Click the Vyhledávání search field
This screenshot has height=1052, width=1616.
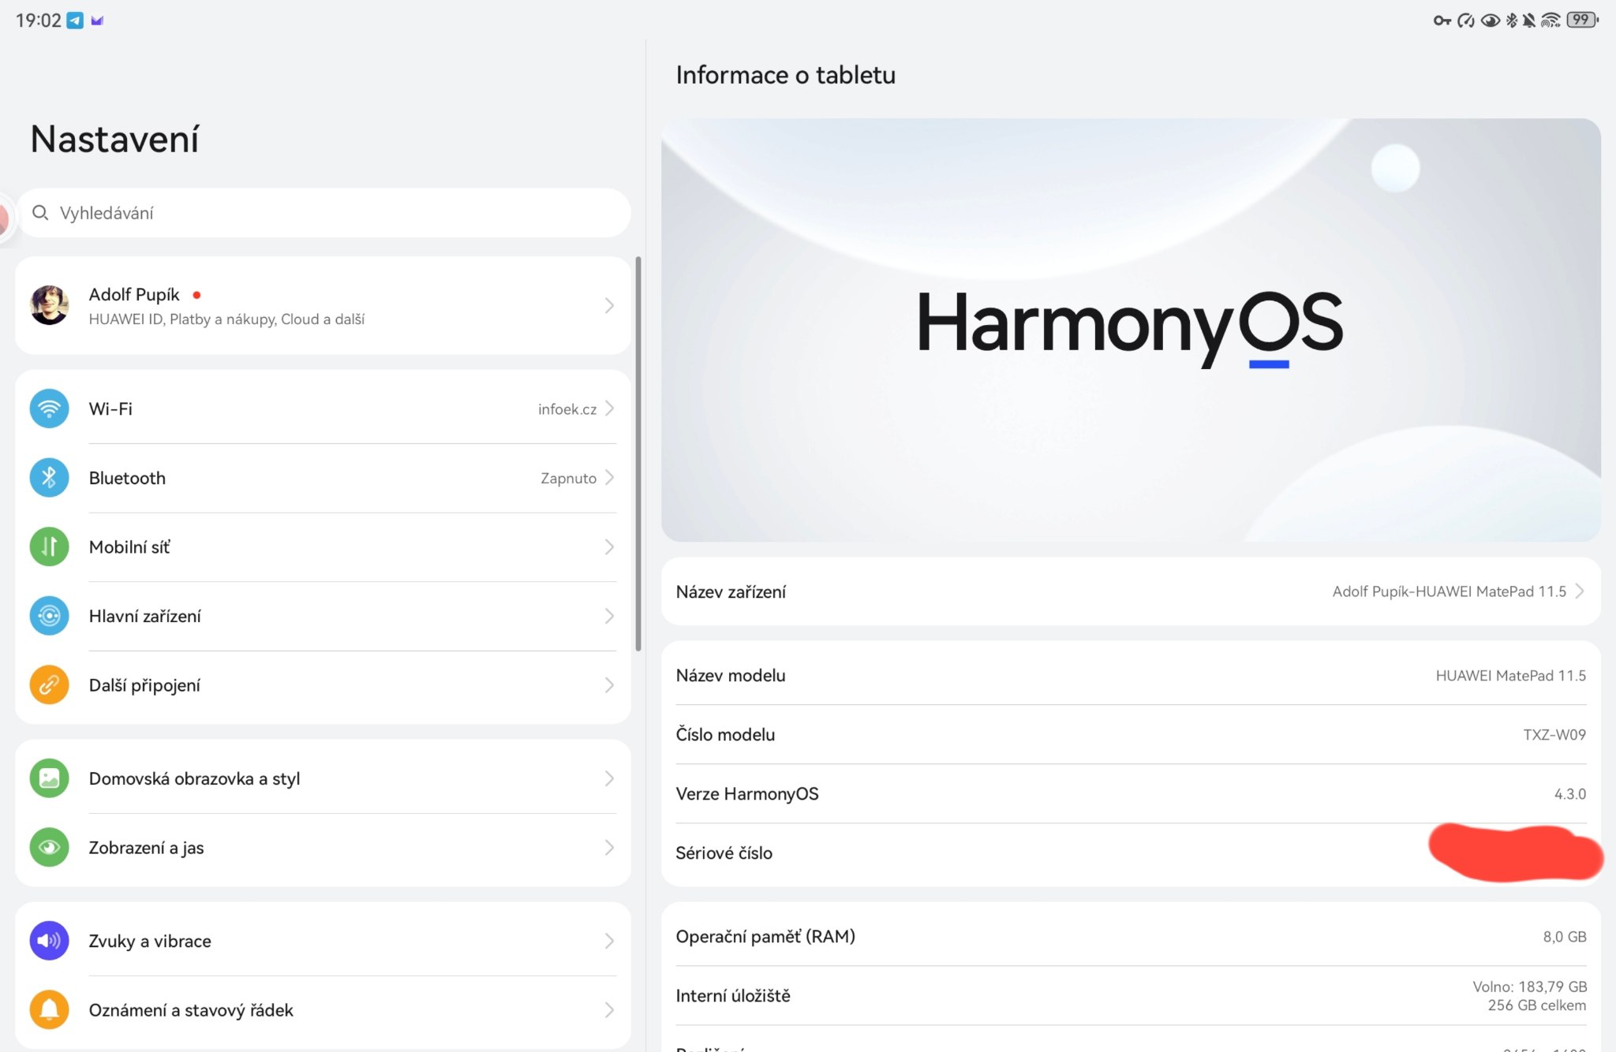pyautogui.click(x=324, y=213)
